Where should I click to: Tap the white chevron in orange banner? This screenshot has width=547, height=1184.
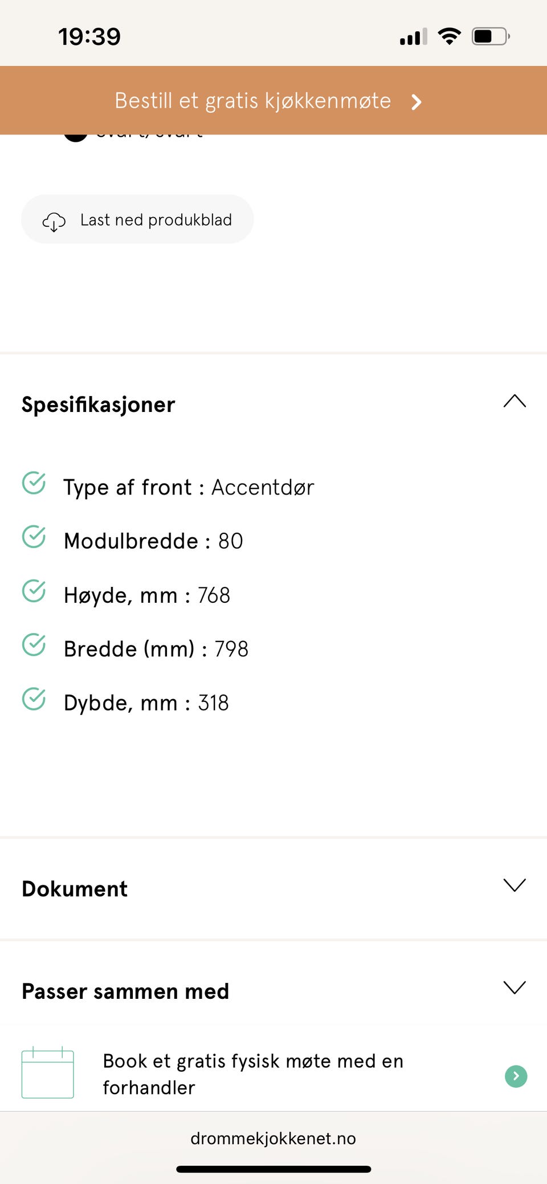tap(417, 102)
